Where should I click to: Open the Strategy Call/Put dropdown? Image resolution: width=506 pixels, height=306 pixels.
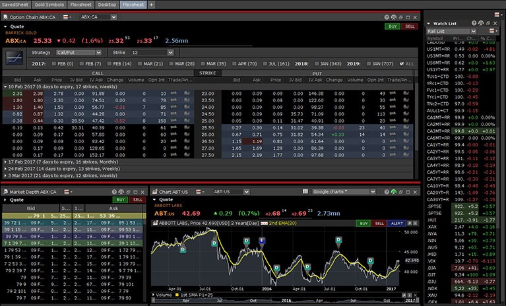click(79, 51)
